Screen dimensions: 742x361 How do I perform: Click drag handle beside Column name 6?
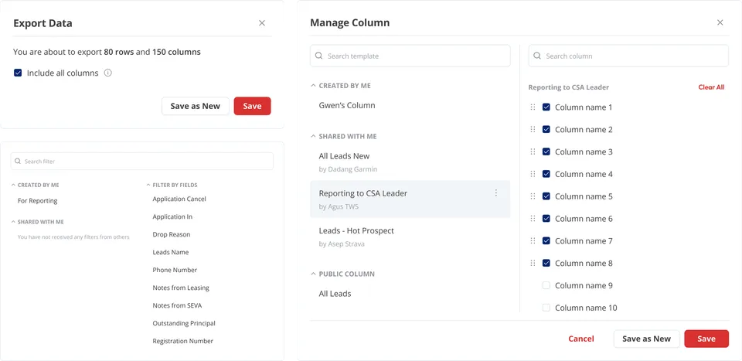click(533, 218)
